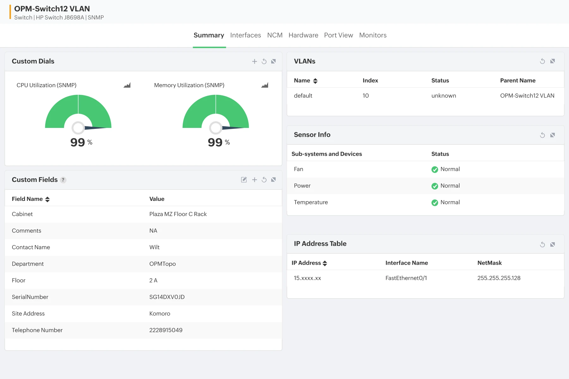Click the Memory Utilization (SNMP) label
Screen dimensions: 569x379
[x=189, y=85]
